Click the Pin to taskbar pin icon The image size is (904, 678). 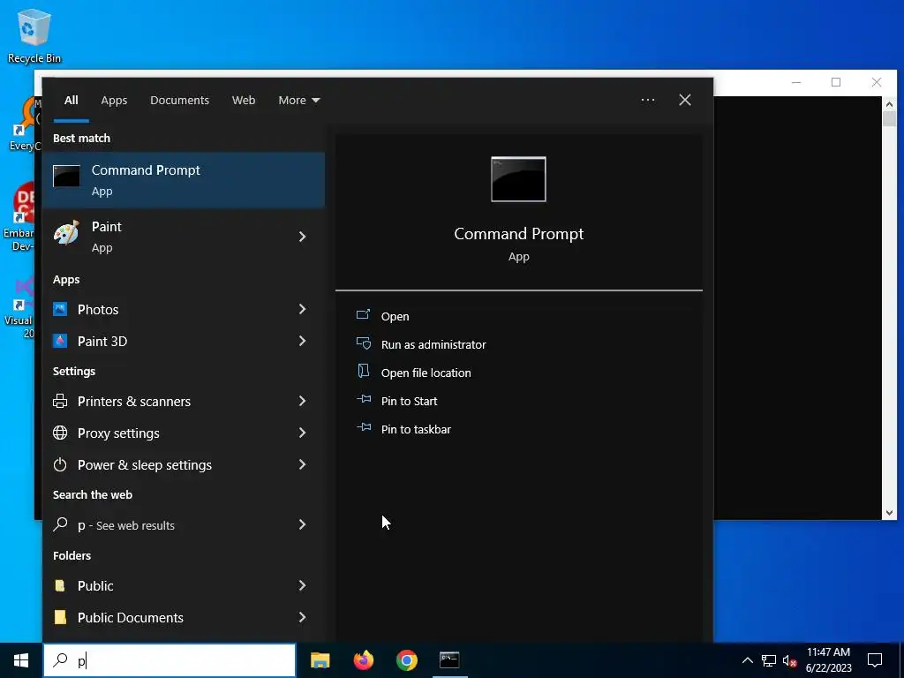pos(363,427)
